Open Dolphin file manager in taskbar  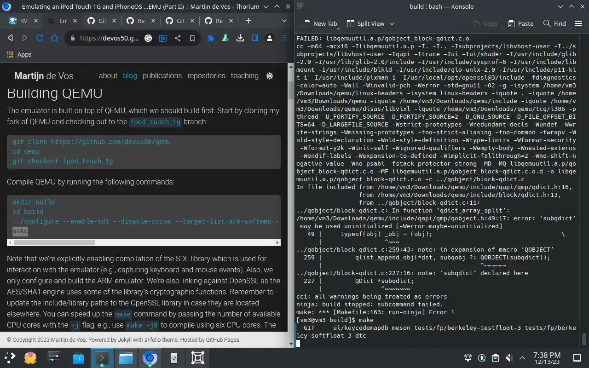126,357
